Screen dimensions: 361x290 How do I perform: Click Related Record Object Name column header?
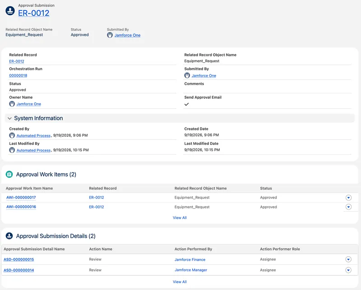[200, 188]
